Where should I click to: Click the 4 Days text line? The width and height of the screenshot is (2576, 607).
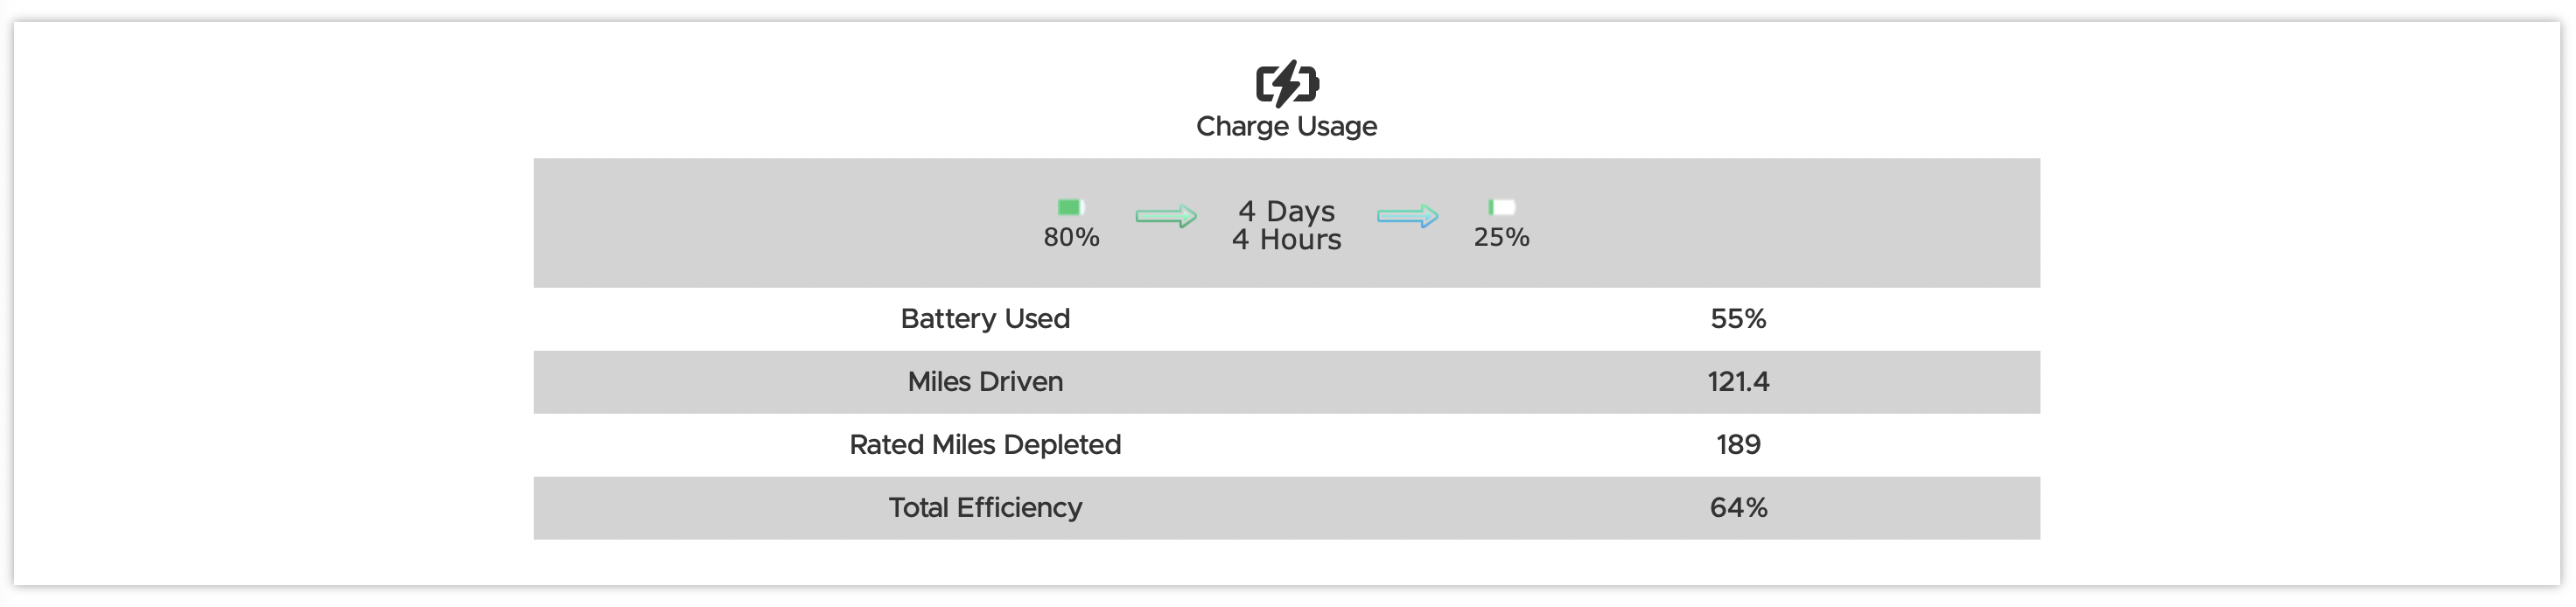(x=1287, y=211)
